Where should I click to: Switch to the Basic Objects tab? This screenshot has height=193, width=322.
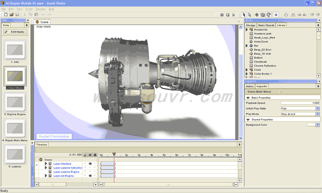click(266, 25)
